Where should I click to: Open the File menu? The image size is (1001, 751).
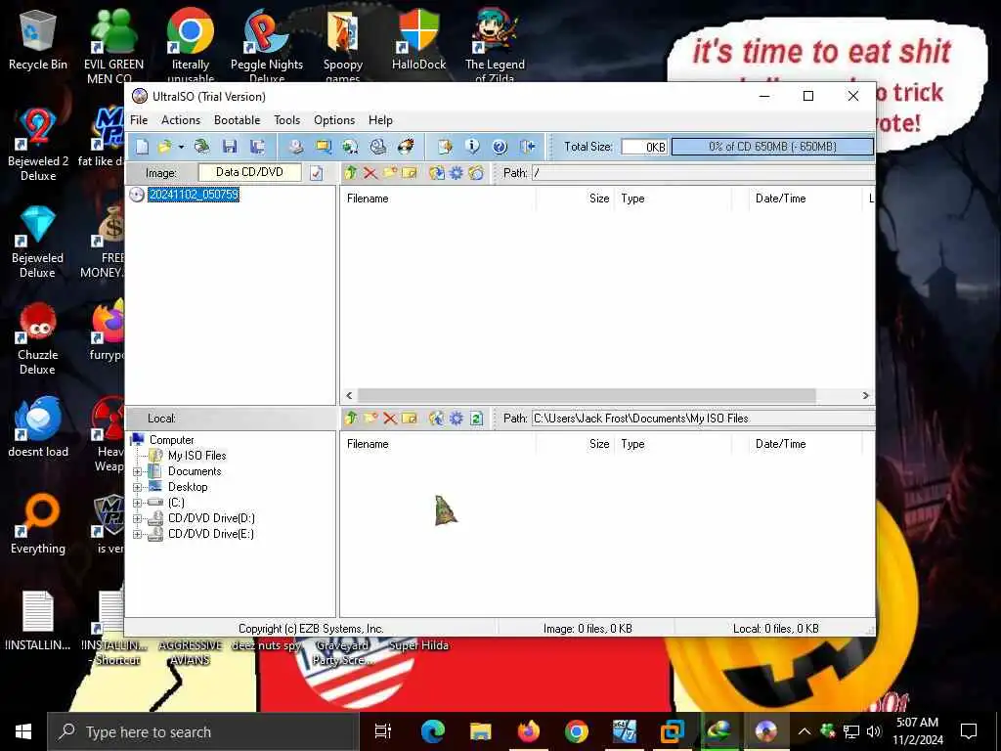point(139,120)
